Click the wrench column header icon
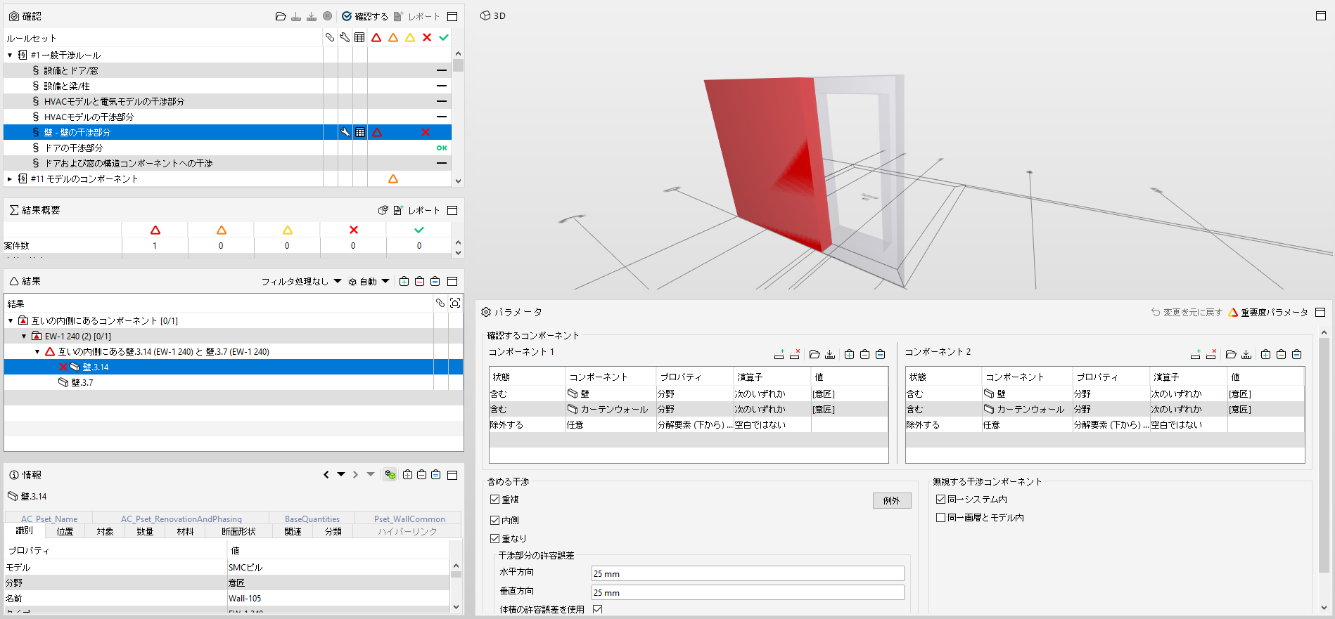Viewport: 1335px width, 619px height. (x=345, y=37)
